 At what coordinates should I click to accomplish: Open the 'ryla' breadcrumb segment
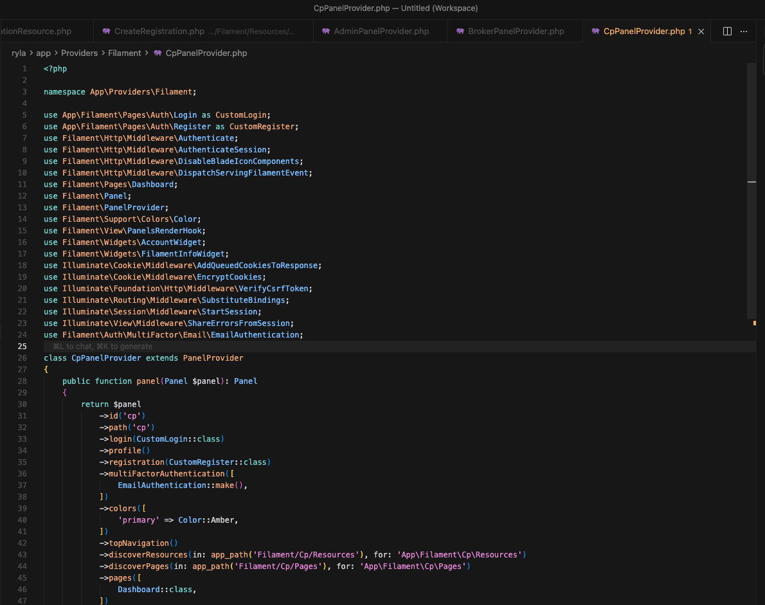coord(19,53)
